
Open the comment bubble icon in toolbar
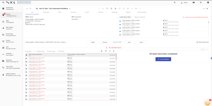[x=123, y=8]
